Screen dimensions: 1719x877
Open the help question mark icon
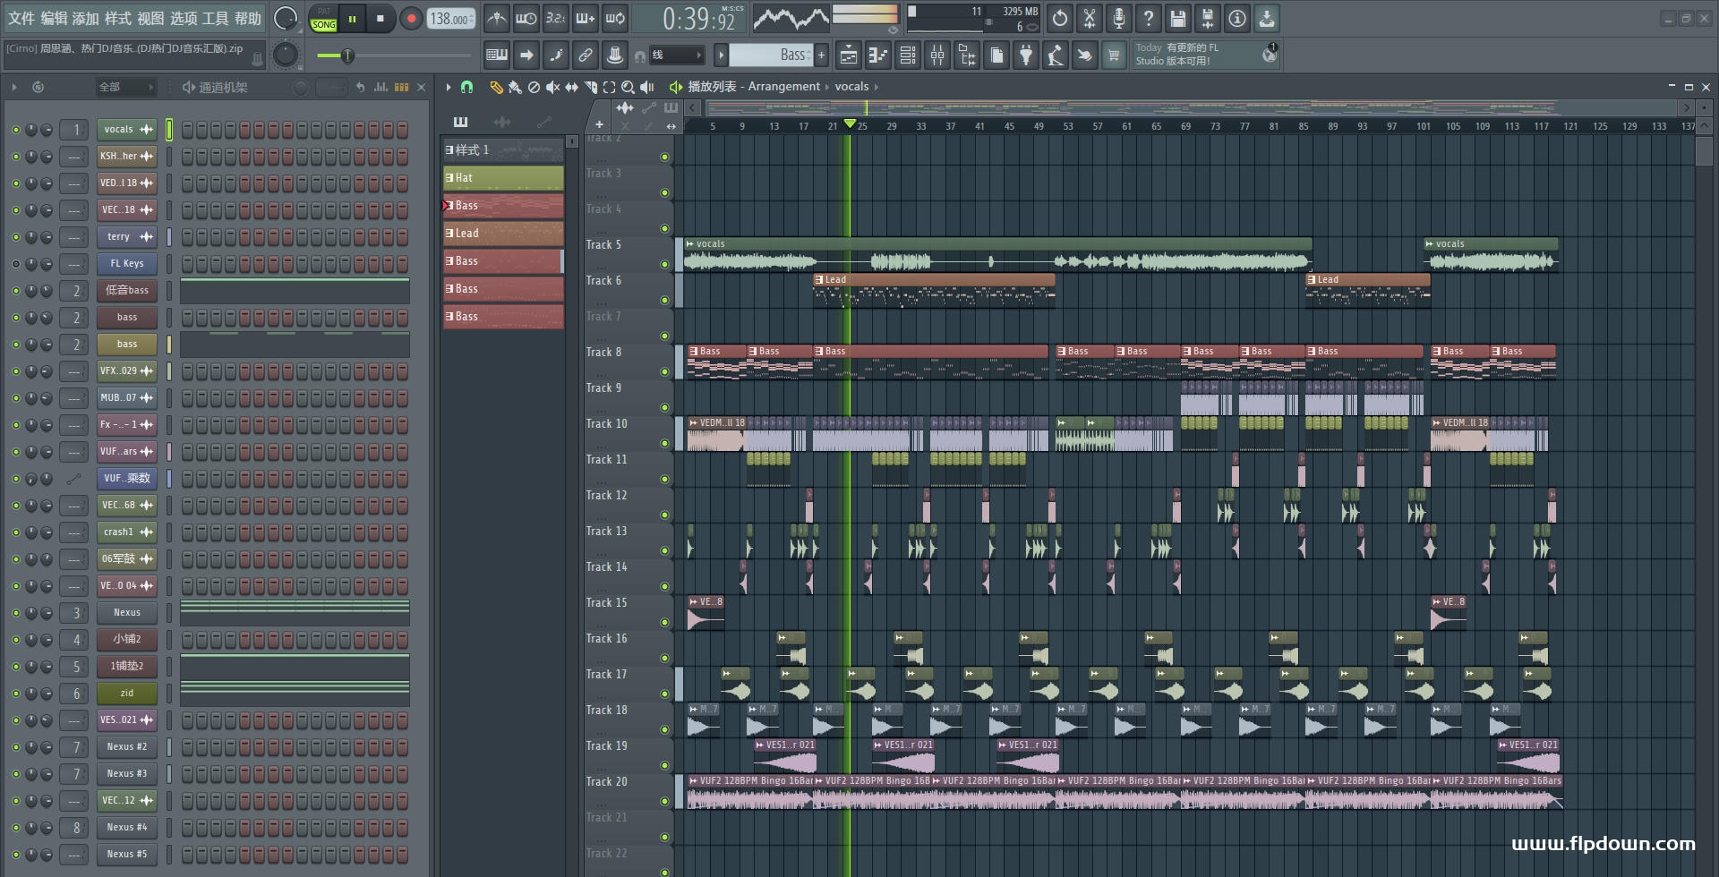click(x=1148, y=18)
